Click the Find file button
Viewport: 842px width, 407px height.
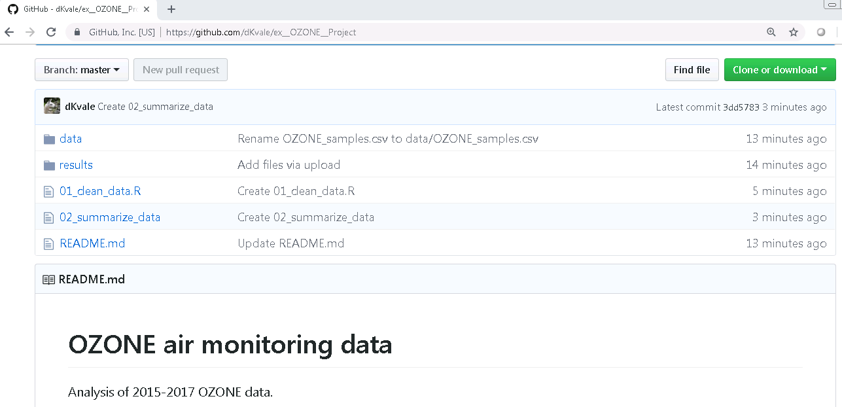coord(692,70)
